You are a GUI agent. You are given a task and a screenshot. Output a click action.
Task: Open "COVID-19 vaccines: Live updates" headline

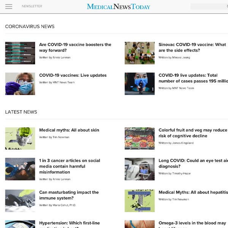[73, 75]
